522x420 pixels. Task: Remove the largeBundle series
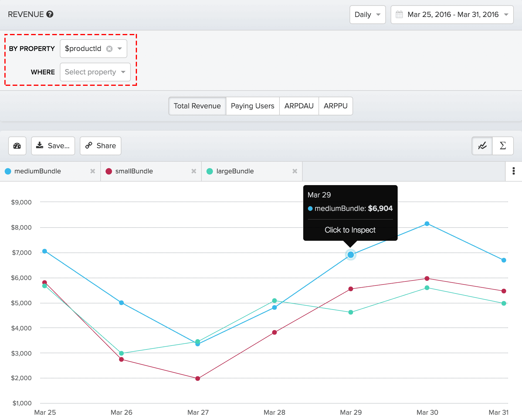pyautogui.click(x=295, y=171)
